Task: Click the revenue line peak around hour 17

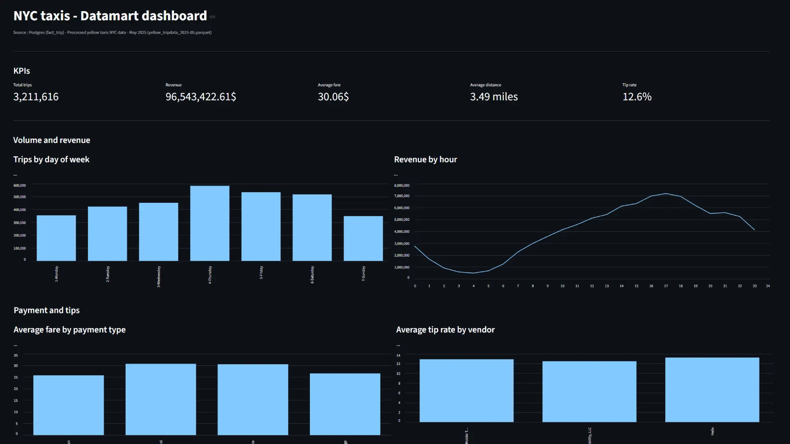Action: (x=666, y=194)
